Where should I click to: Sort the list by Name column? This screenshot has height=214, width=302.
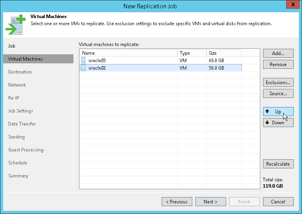pos(128,53)
